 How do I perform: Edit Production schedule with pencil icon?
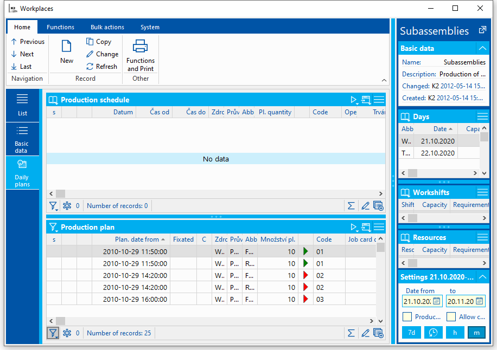click(x=365, y=206)
